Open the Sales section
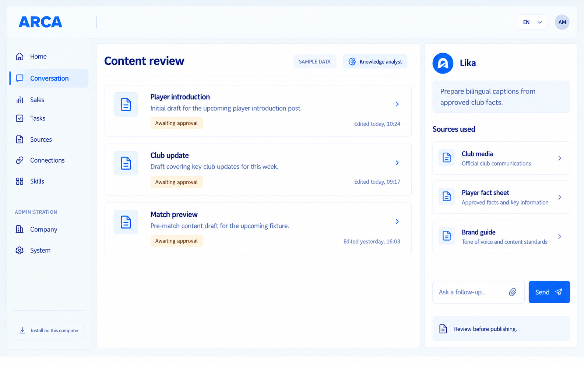 49,100
